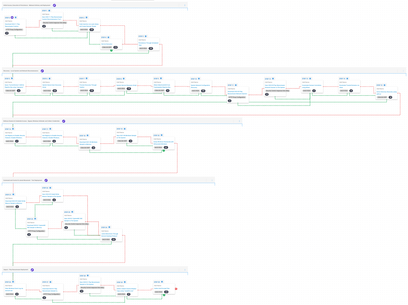Open gear settings for Step 24

[x=109, y=227]
